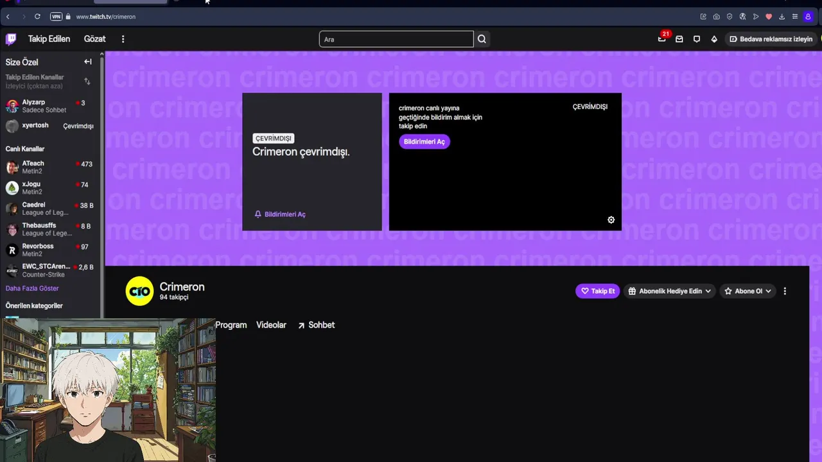Image resolution: width=822 pixels, height=462 pixels.
Task: Open the browser shield check icon
Action: point(730,17)
